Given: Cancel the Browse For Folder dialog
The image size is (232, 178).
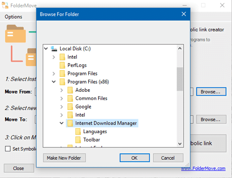Looking at the screenshot, I should (168, 158).
